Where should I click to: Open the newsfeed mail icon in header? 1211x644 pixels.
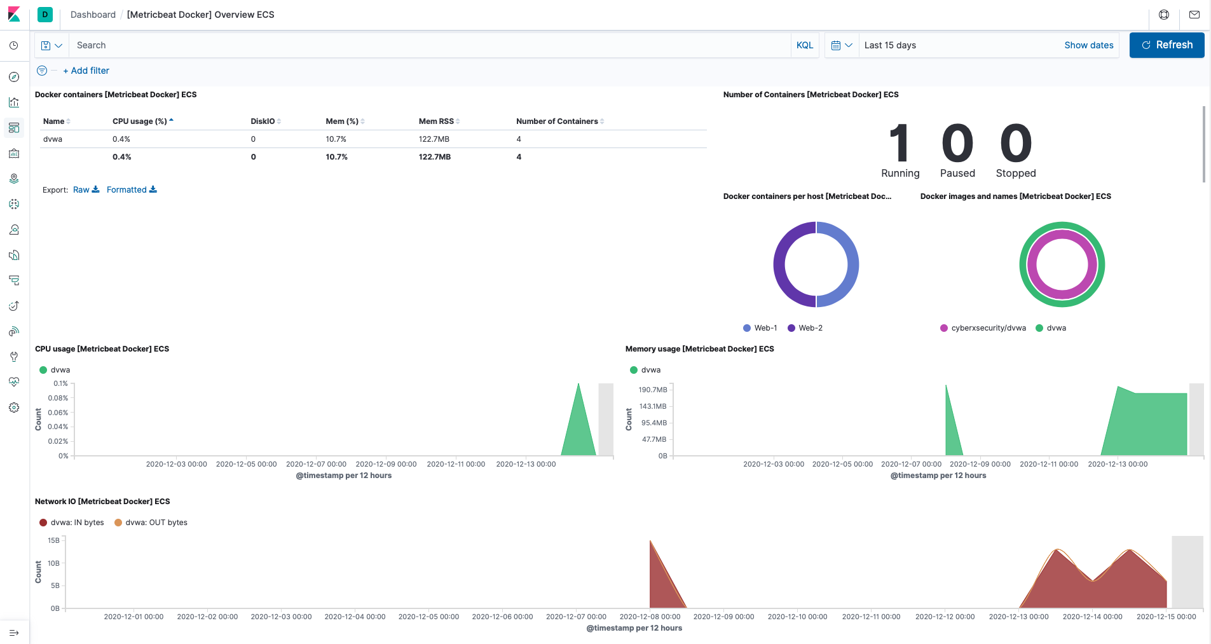[x=1194, y=15]
